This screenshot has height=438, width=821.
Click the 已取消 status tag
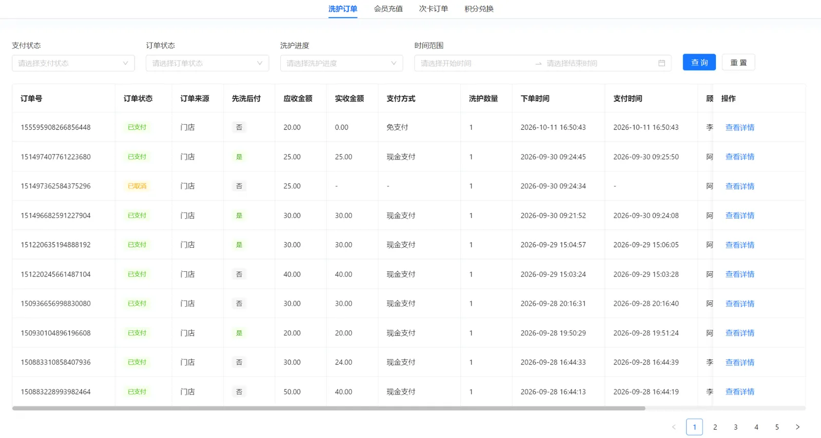tap(137, 186)
